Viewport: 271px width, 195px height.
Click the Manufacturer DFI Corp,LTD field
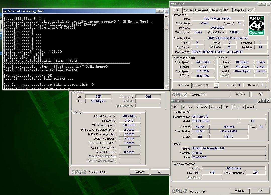click(x=229, y=117)
